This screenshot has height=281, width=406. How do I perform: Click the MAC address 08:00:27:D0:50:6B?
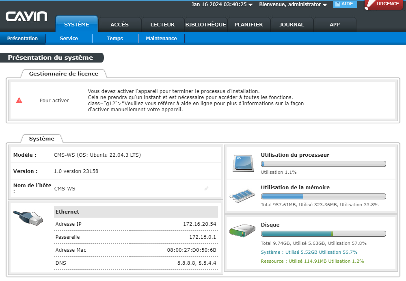192,250
